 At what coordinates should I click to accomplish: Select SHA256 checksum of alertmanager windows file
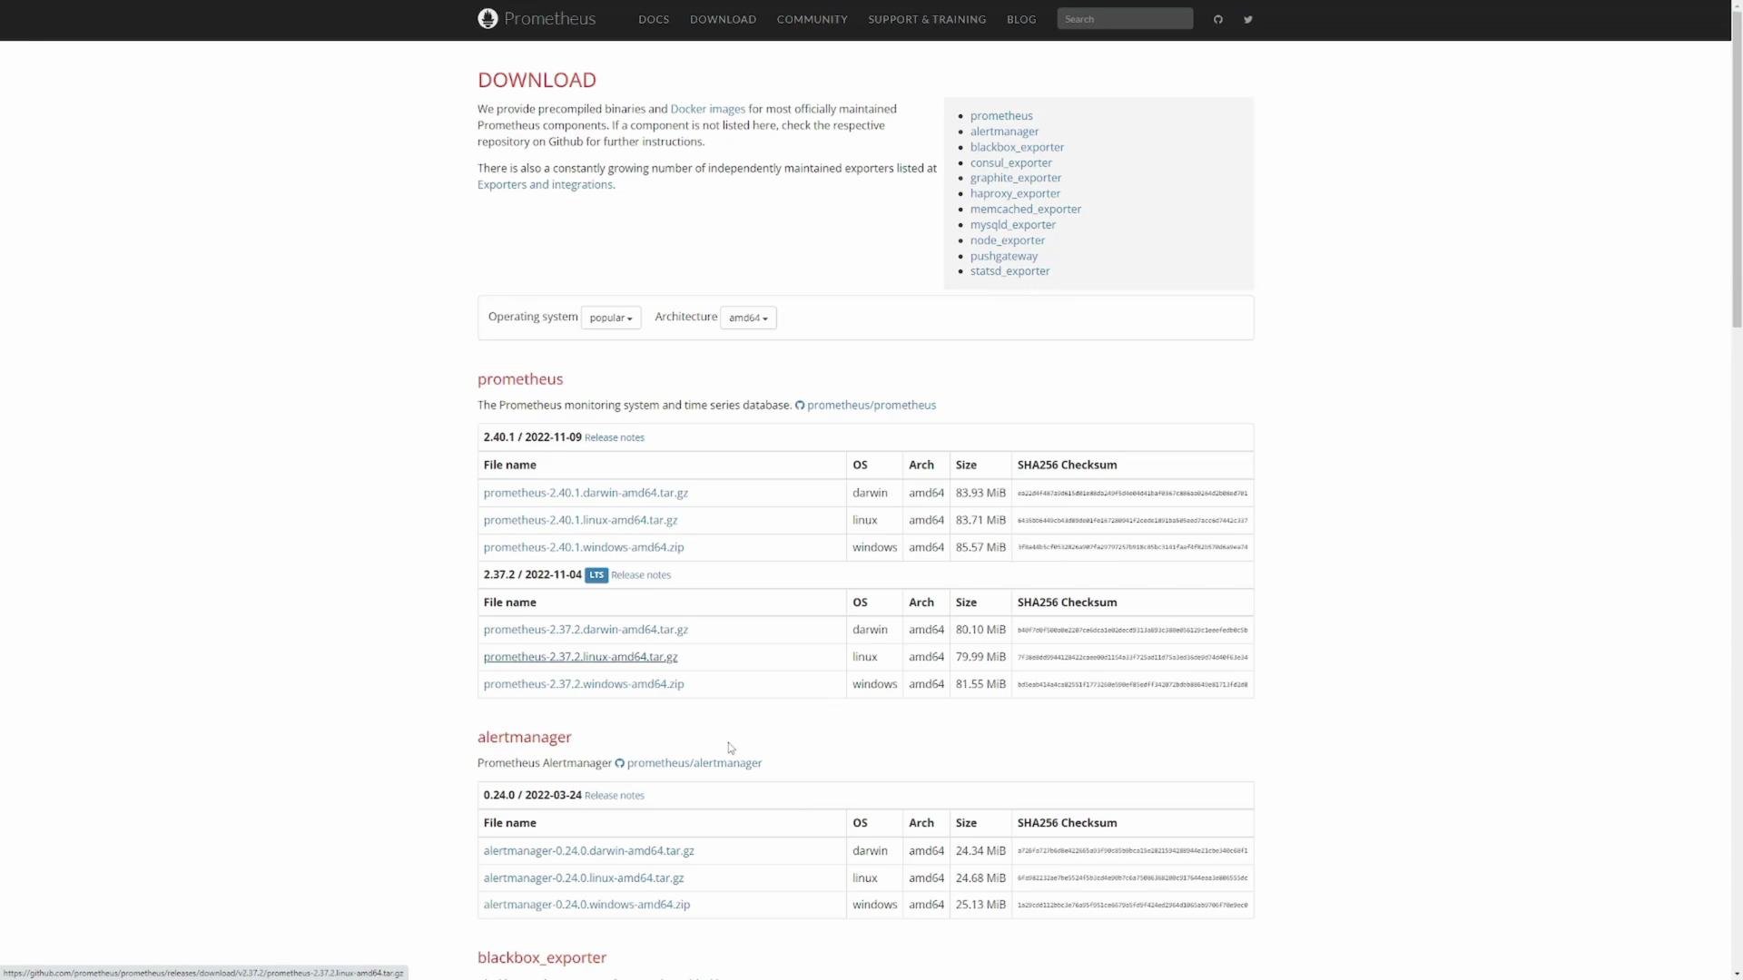tap(1132, 906)
